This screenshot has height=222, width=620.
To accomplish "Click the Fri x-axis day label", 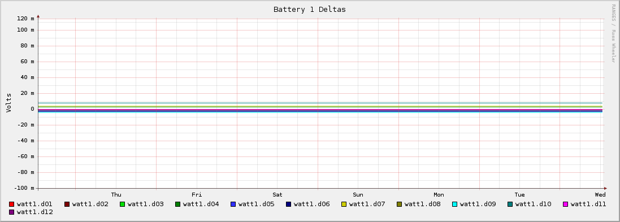I will 197,195.
